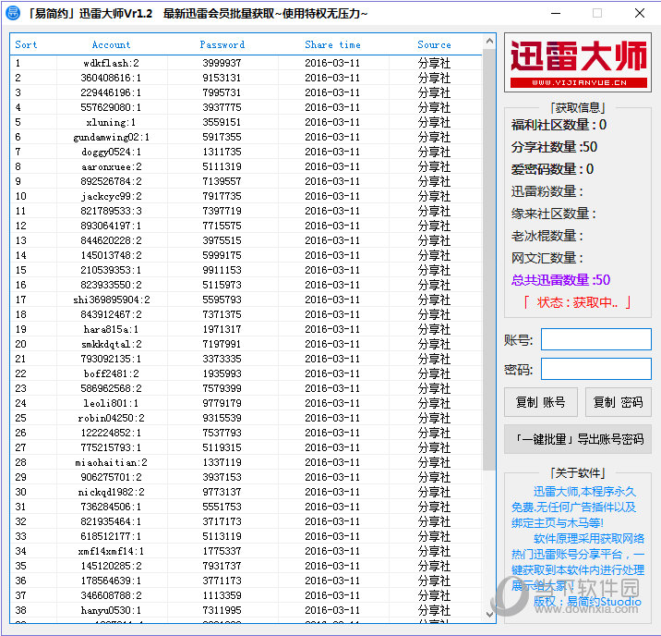Image resolution: width=661 pixels, height=636 pixels.
Task: Focus the 账号 input field
Action: [596, 339]
